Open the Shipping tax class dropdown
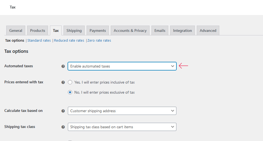 tap(122, 127)
